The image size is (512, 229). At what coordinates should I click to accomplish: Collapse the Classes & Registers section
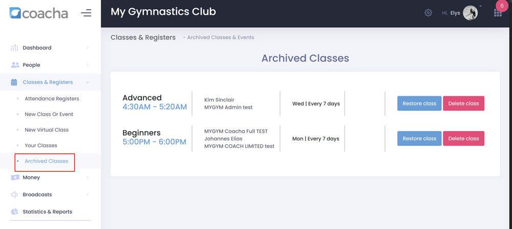[88, 82]
